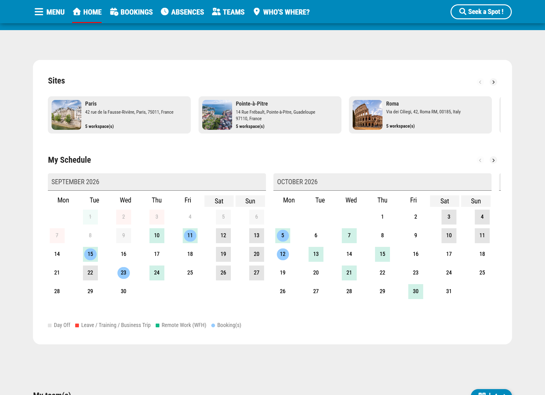
Task: Select the Pointe-à-Pitre site name
Action: click(x=252, y=104)
